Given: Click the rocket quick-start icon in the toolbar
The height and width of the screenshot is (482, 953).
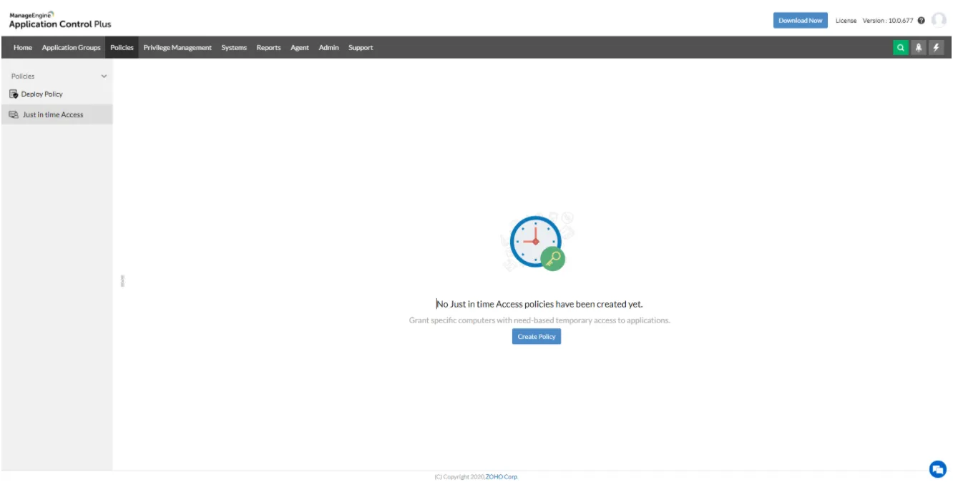Looking at the screenshot, I should point(919,47).
